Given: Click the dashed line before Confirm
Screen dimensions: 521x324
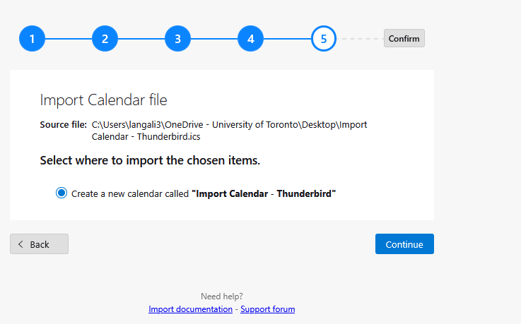Looking at the screenshot, I should [x=360, y=39].
